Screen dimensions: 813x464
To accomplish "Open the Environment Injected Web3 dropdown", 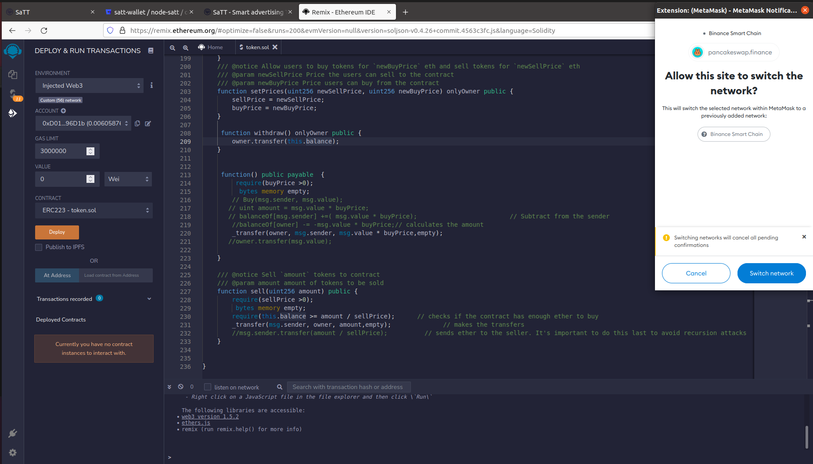I will click(x=90, y=86).
